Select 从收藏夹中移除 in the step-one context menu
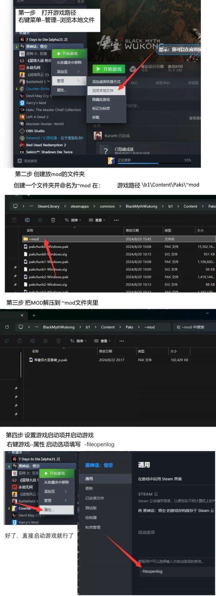216x596 pixels. (x=68, y=62)
